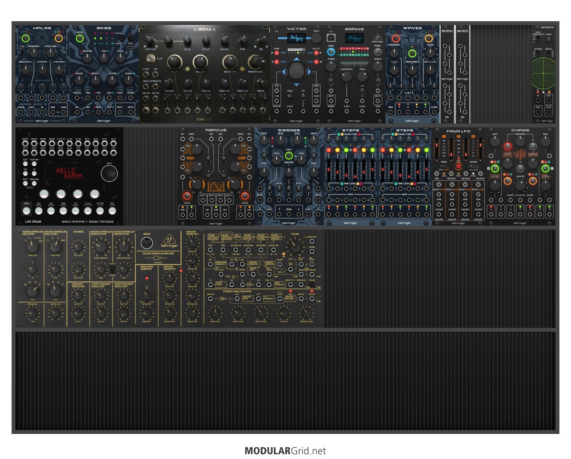Viewport: 571px width, 459px height.
Task: Click the HELLO HUMAN red display
Action: pyautogui.click(x=69, y=173)
